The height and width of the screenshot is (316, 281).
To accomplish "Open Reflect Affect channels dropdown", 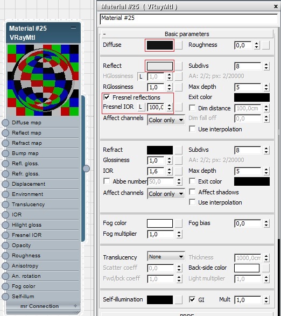I will 166,120.
